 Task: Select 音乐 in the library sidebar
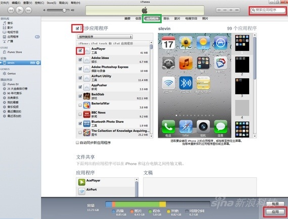(10, 23)
